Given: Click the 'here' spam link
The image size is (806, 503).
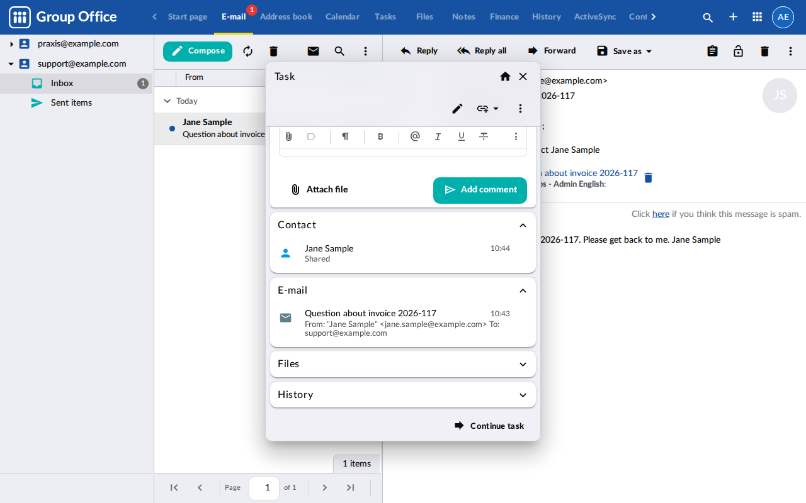Looking at the screenshot, I should (661, 214).
